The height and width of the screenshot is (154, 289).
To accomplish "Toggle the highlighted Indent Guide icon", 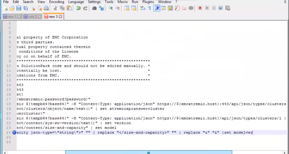I will click(x=157, y=8).
